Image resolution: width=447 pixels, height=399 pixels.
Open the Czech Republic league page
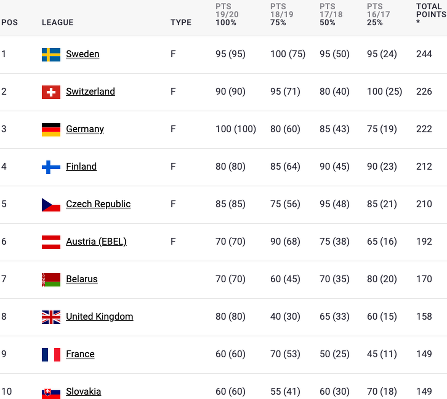[x=98, y=204]
